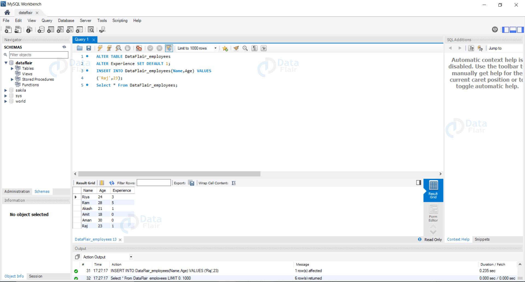Switch to the Administration tab
Image resolution: width=525 pixels, height=282 pixels.
[x=17, y=192]
